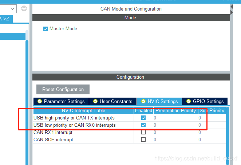Open the Parameter Settings tab
The image size is (241, 165).
pyautogui.click(x=61, y=102)
